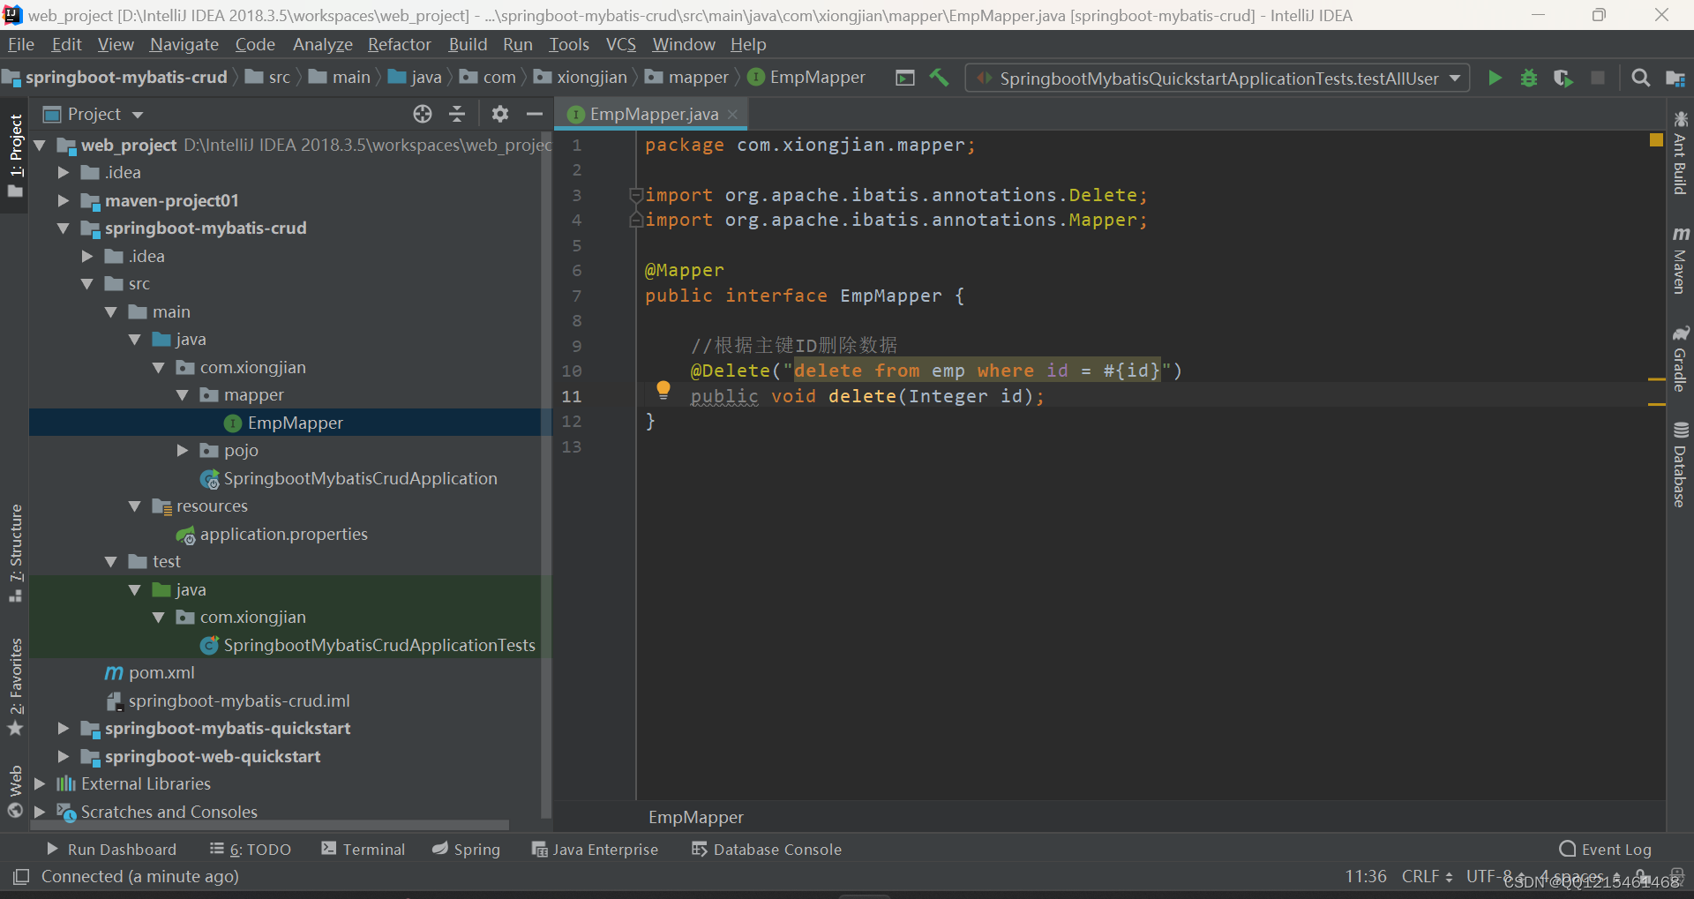1694x899 pixels.
Task: Toggle the Favorites tool window stripe
Action: [x=15, y=686]
